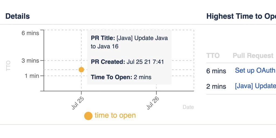Open the "[Java] Update" pull request link
This screenshot has width=276, height=138.
[255, 86]
